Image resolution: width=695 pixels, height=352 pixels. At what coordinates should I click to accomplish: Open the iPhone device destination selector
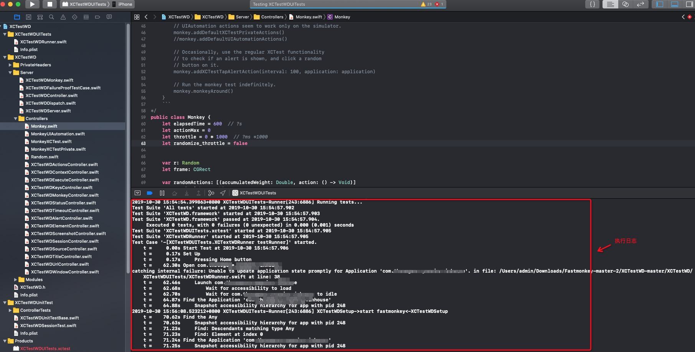[122, 4]
